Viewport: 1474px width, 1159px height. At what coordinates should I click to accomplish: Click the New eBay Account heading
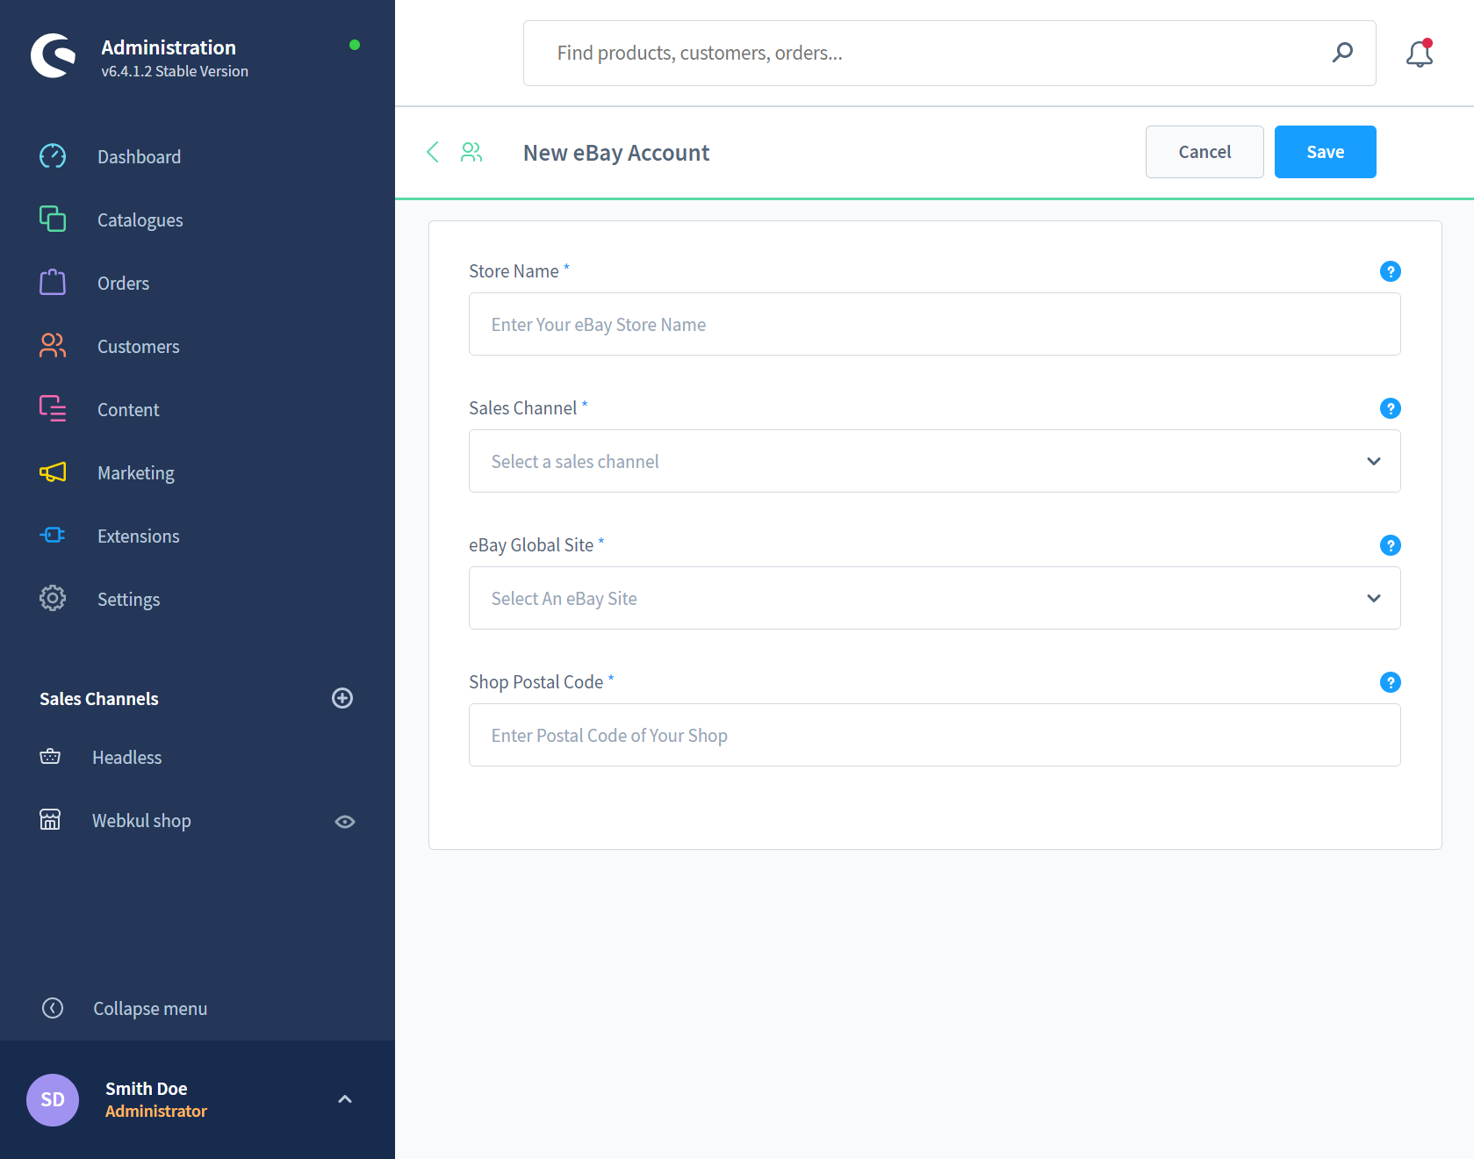click(x=616, y=153)
